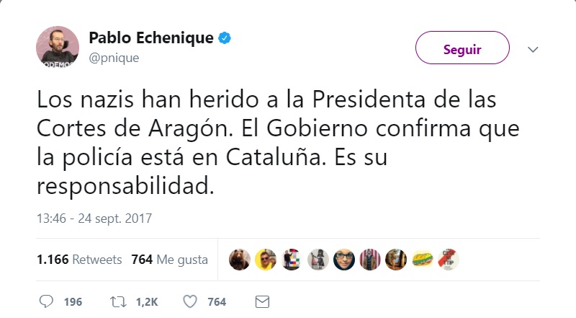This screenshot has width=576, height=318.
Task: View the 764 Me gusta list
Action: [x=170, y=260]
